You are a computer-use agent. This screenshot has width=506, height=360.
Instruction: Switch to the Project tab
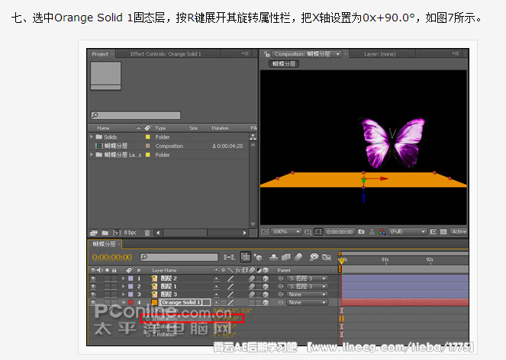pos(100,54)
